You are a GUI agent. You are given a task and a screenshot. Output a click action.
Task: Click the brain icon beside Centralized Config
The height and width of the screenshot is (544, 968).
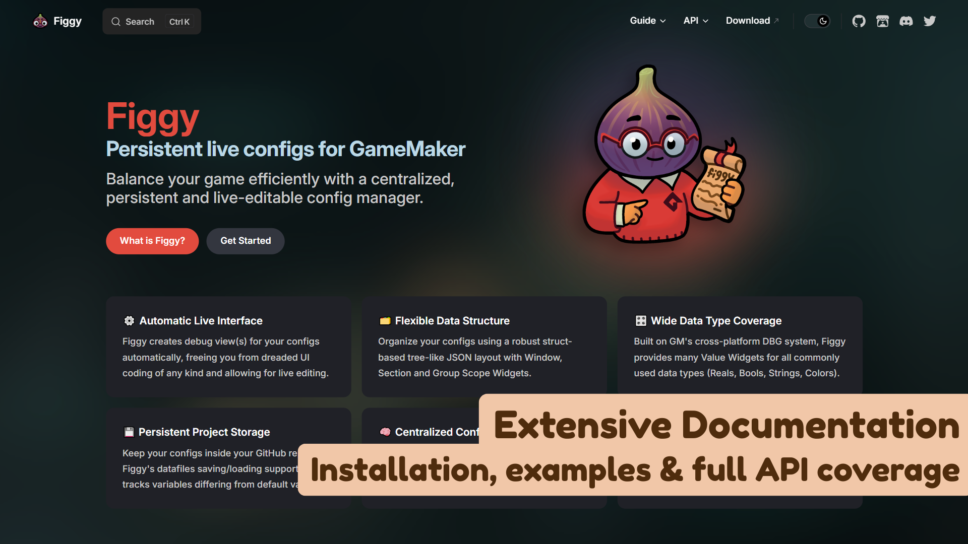385,432
